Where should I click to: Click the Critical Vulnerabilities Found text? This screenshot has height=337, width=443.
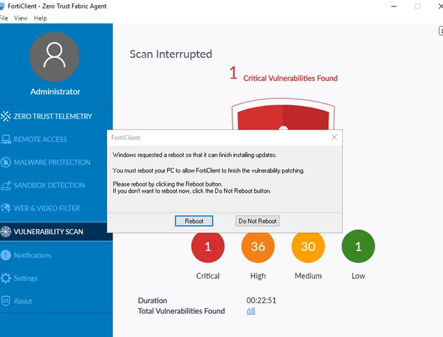tap(290, 78)
